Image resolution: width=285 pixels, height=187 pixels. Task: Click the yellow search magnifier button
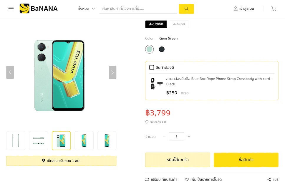coord(186,9)
